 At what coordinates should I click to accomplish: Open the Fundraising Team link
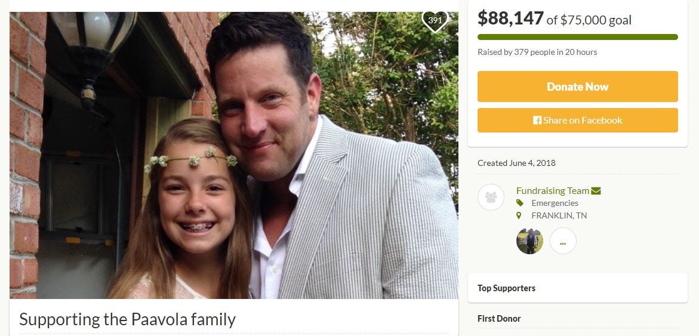click(552, 190)
